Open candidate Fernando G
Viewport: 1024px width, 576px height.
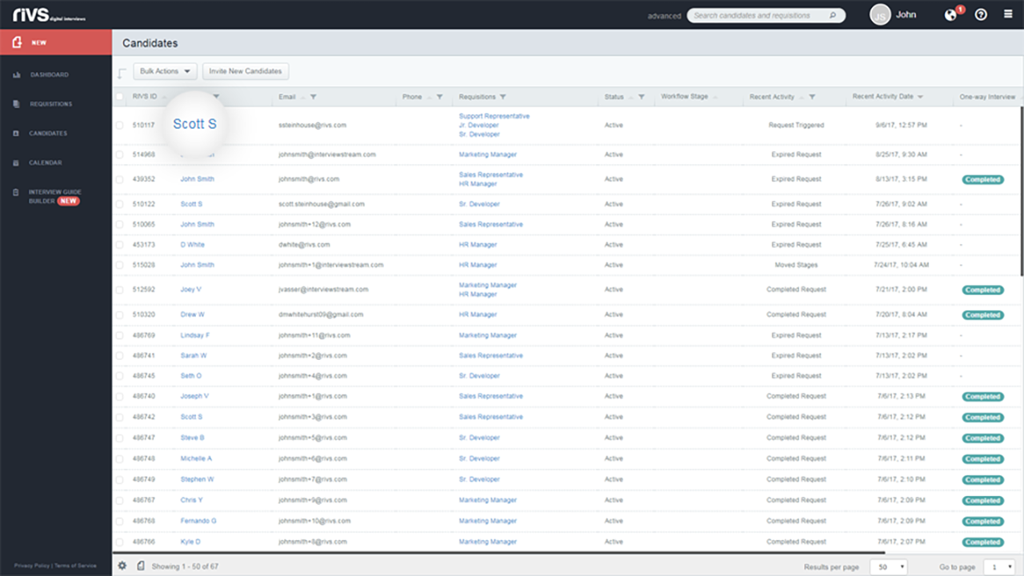click(x=198, y=521)
